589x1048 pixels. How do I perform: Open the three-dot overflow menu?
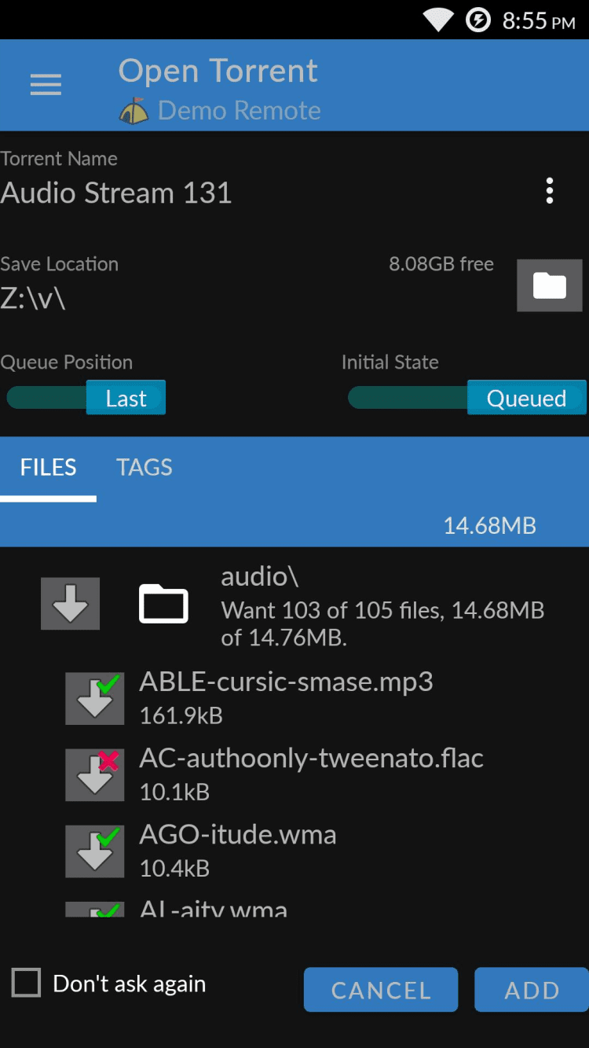click(550, 191)
